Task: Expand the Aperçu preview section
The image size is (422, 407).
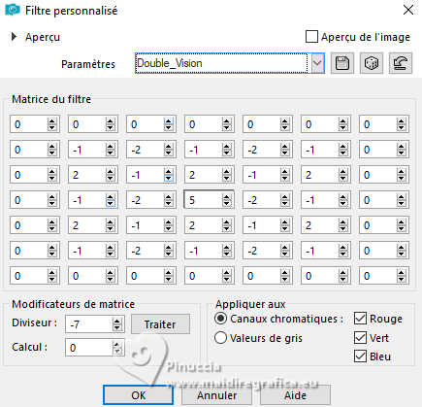Action: [x=14, y=37]
